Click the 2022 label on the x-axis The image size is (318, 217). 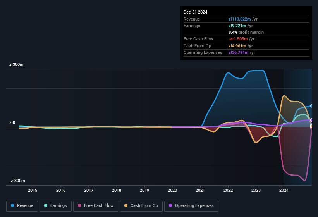coord(228,190)
